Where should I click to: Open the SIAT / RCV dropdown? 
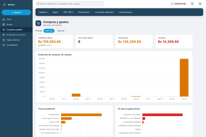[69, 12]
